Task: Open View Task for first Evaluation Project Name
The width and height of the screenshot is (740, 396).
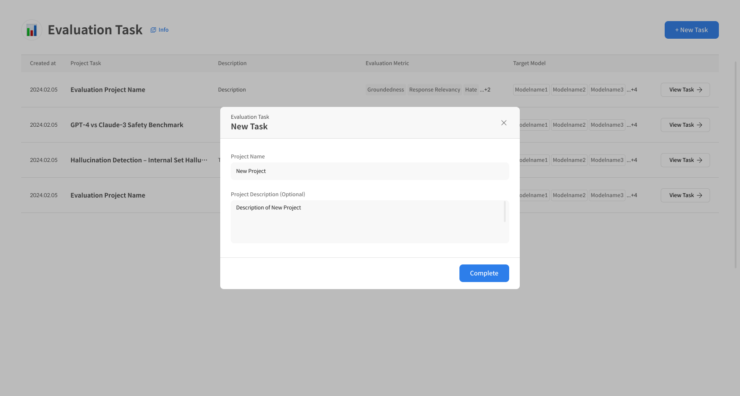Action: pyautogui.click(x=685, y=90)
